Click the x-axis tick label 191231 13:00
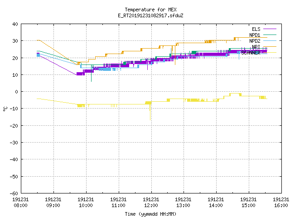Viewport: 290px width, 218px height. (x=183, y=203)
